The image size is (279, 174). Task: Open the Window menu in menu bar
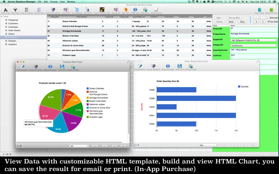tap(71, 2)
